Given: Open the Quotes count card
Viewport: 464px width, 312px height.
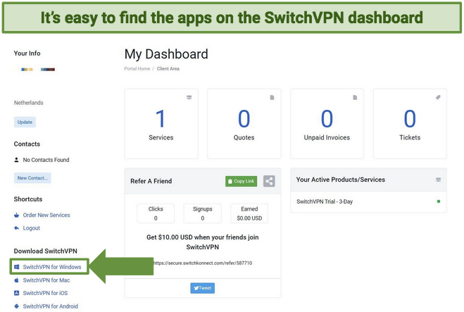Looking at the screenshot, I should (x=244, y=124).
